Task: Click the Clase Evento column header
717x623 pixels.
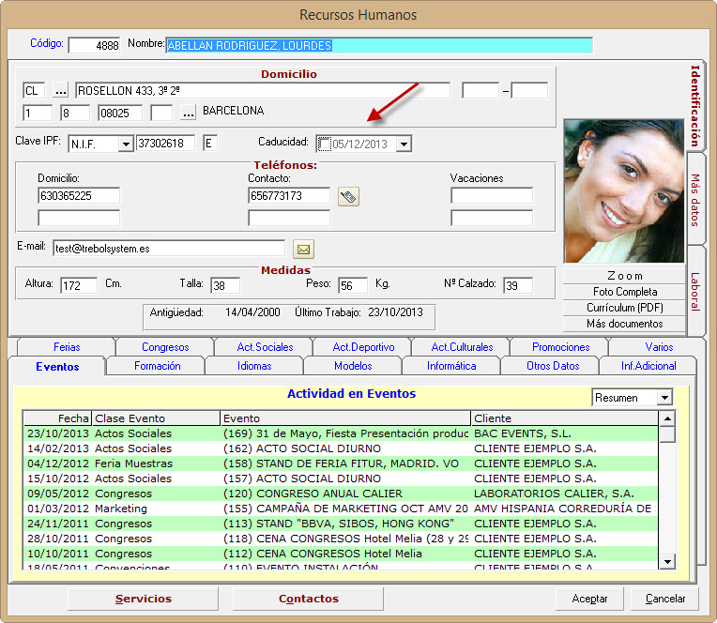Action: coord(156,418)
